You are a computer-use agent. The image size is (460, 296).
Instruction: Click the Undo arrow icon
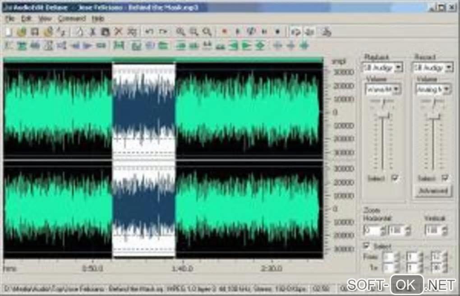(x=149, y=32)
